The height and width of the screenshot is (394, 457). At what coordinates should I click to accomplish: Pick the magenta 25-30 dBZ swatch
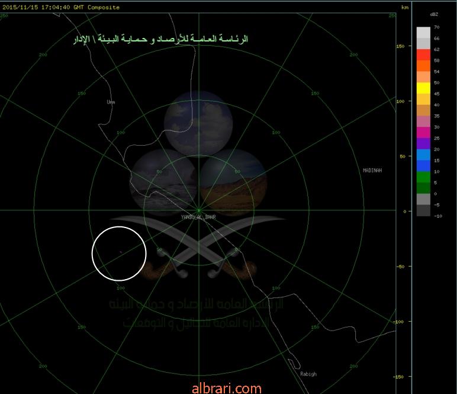[423, 132]
